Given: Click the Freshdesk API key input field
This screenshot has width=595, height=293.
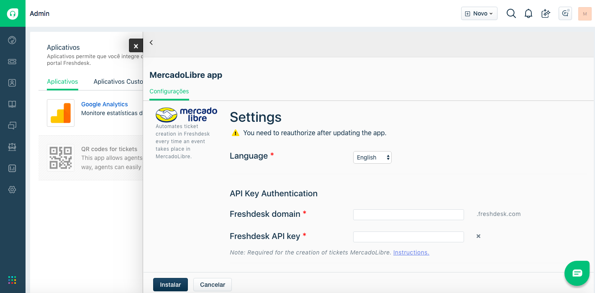Looking at the screenshot, I should tap(408, 237).
